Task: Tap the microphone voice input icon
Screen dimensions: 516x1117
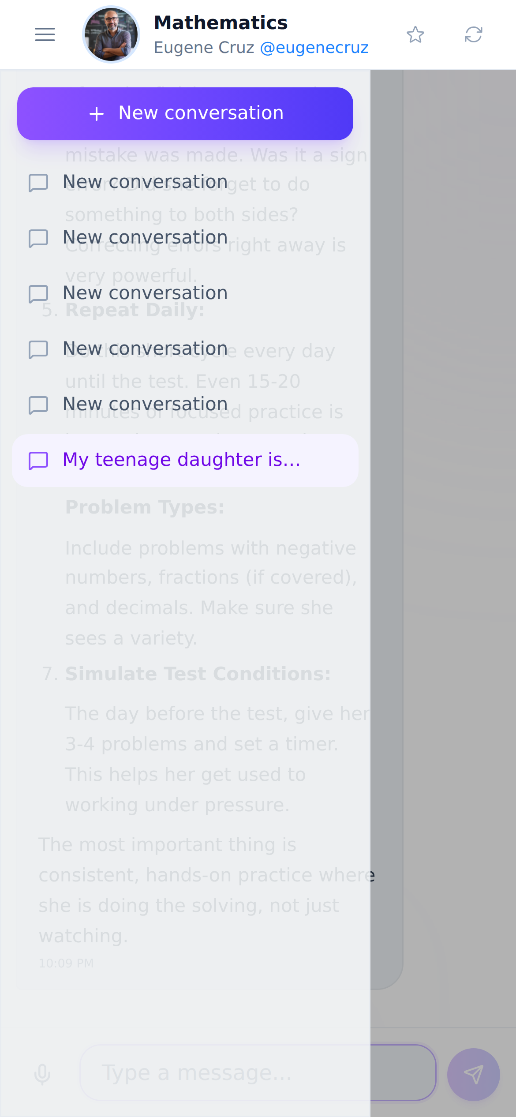Action: pos(42,1074)
